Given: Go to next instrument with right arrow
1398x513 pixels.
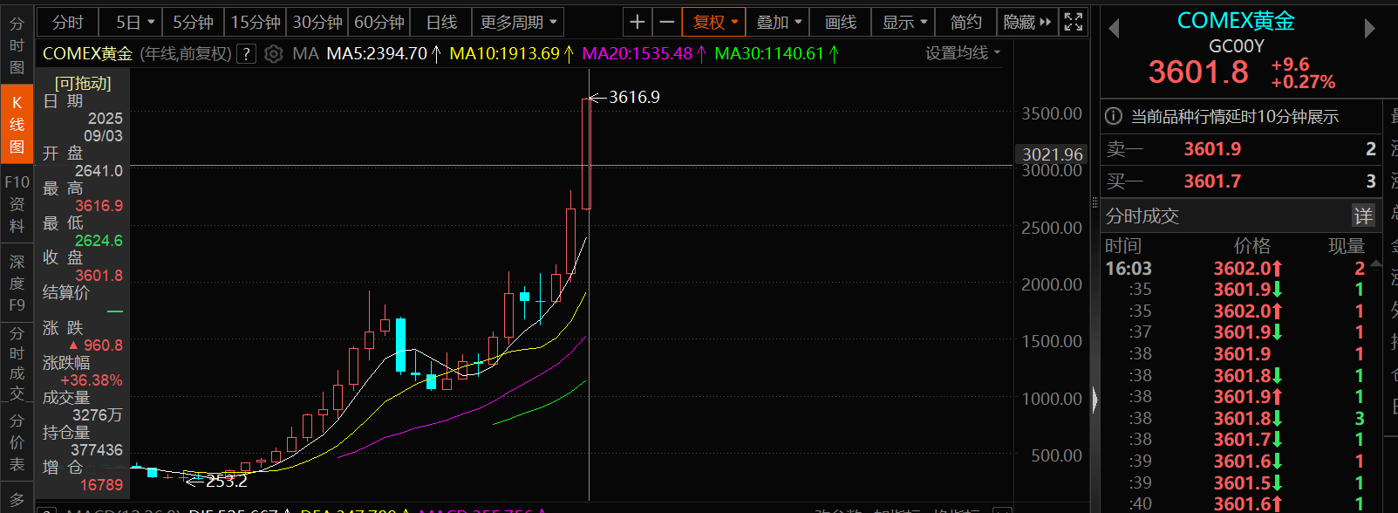Looking at the screenshot, I should tap(1369, 29).
